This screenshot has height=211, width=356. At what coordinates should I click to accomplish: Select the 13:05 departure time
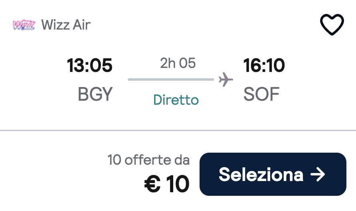tap(90, 66)
